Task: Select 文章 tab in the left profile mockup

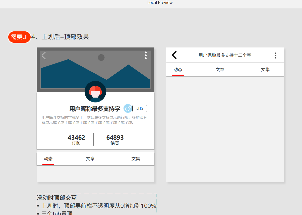Action: coord(90,159)
